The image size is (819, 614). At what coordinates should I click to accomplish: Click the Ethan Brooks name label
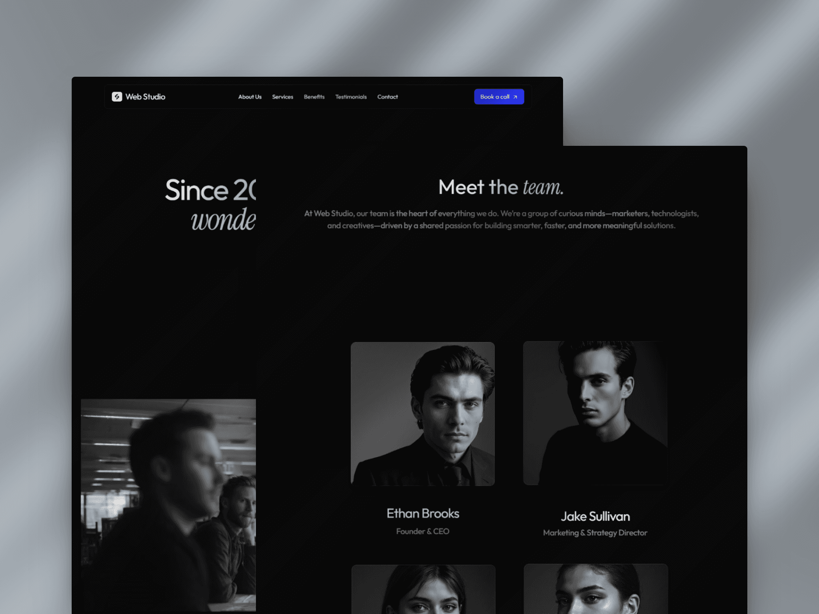(x=423, y=513)
